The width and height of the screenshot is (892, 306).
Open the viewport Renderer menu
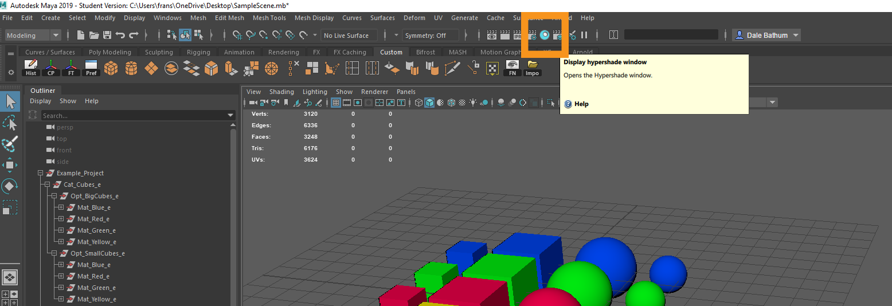tap(374, 92)
